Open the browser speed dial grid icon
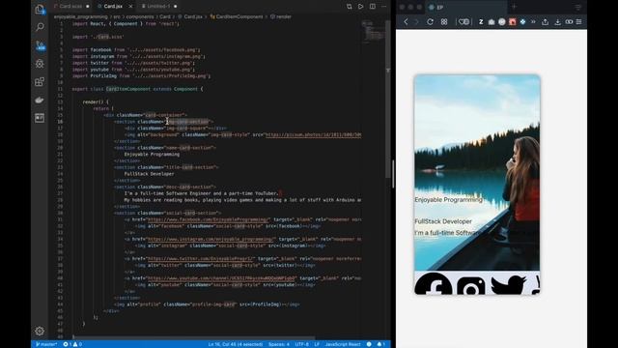Image resolution: width=618 pixels, height=348 pixels. pos(444,21)
